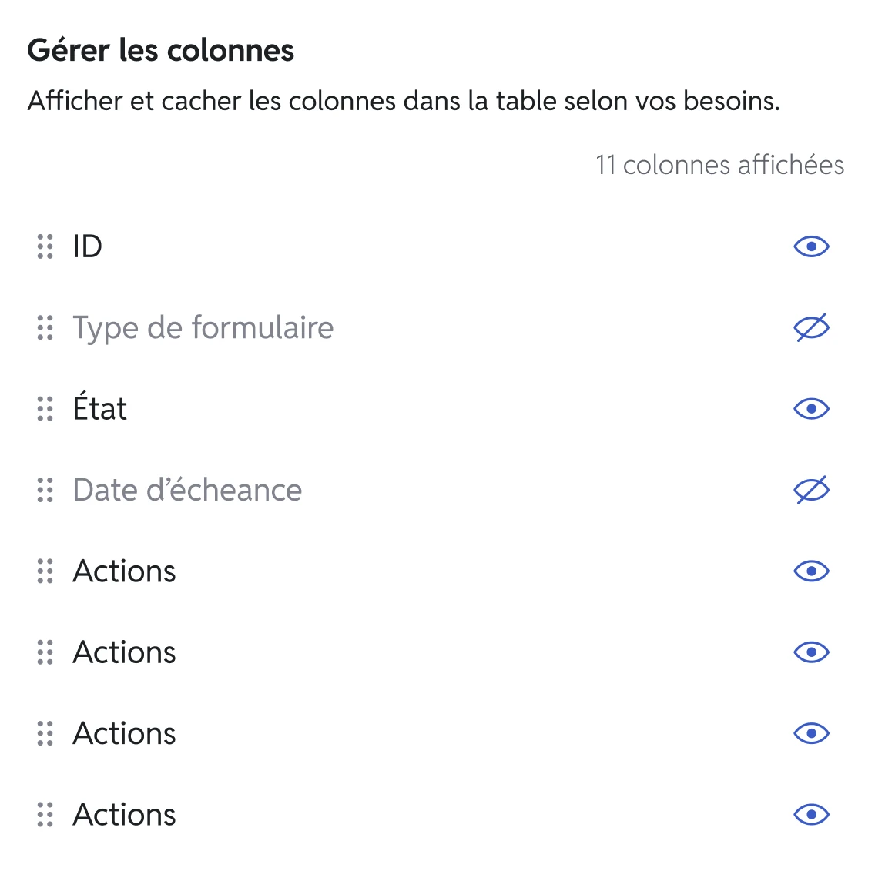Click the Date d'échéance column name
Image resolution: width=875 pixels, height=878 pixels.
tap(187, 489)
